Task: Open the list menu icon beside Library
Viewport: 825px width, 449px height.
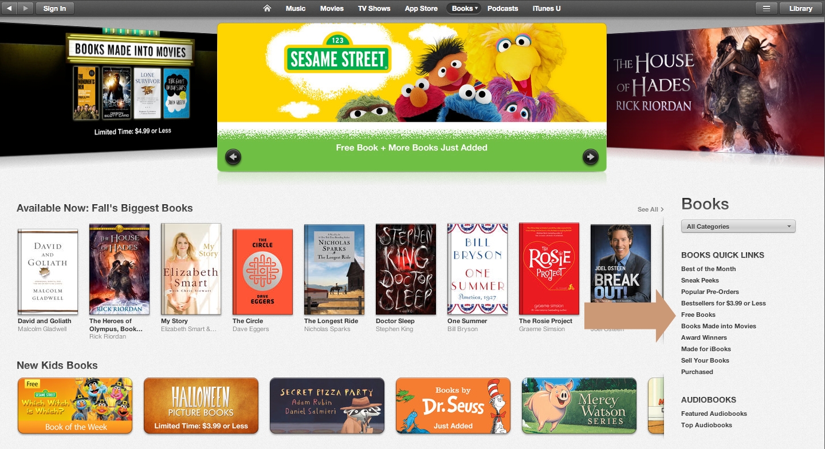Action: pyautogui.click(x=766, y=8)
